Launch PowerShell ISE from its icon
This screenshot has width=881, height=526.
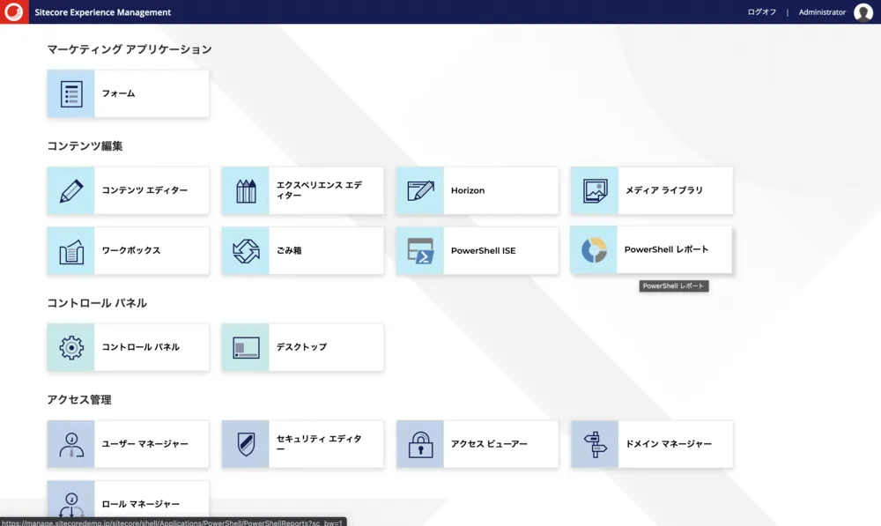tap(420, 250)
